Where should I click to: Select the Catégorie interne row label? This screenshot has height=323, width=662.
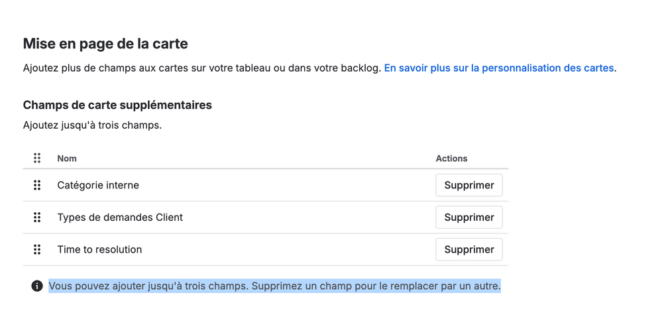click(98, 185)
